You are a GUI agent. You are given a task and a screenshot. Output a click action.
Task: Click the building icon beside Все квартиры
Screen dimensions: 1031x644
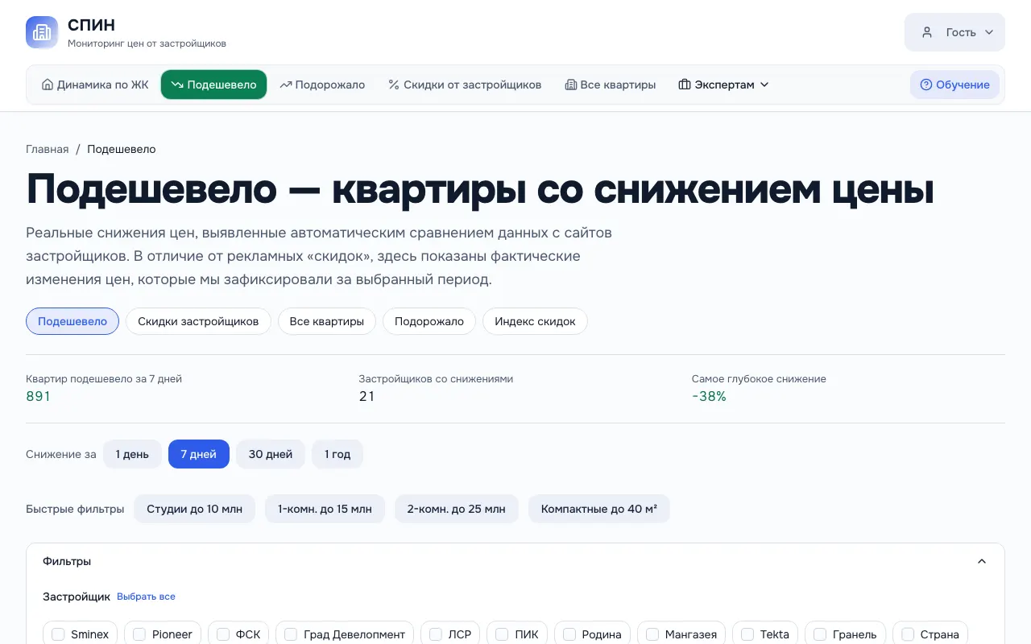click(571, 85)
